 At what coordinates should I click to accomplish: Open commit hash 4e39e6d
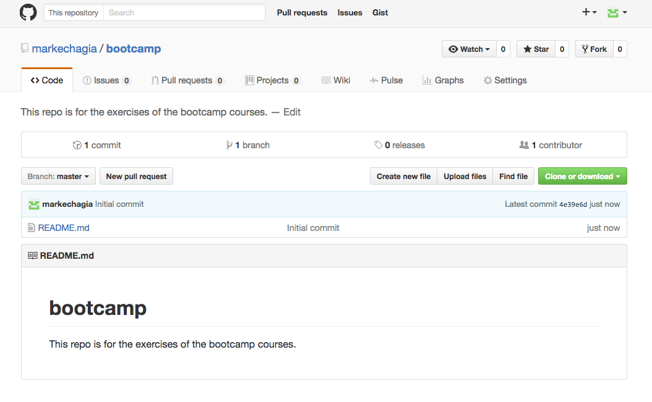click(573, 204)
